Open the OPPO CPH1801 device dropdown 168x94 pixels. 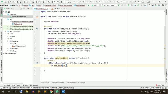109,5
